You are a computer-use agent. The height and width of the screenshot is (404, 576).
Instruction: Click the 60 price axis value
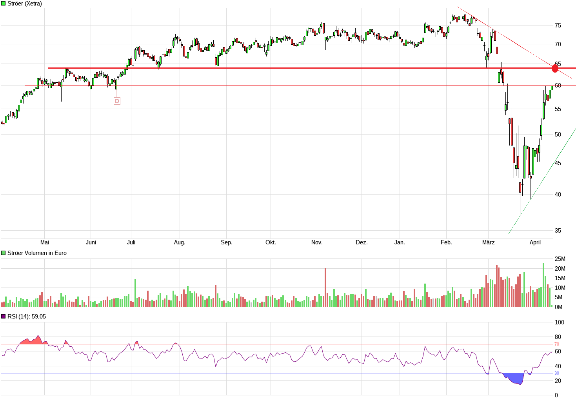click(x=558, y=86)
